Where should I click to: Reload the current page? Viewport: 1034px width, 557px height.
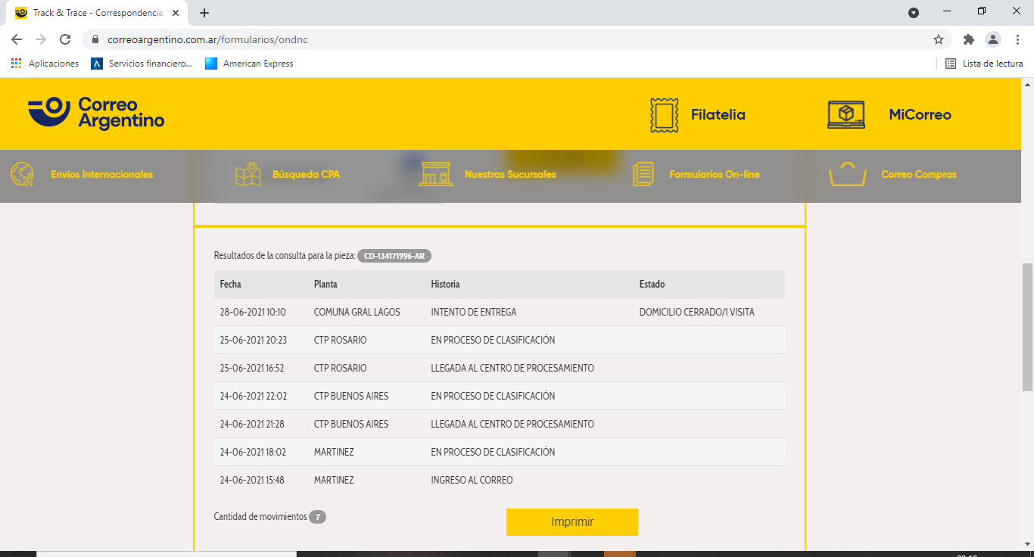(x=65, y=39)
